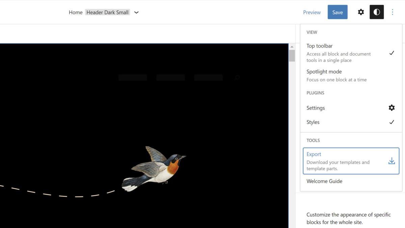Select the middle navigation placeholder in header
This screenshot has height=228, width=405.
click(170, 78)
